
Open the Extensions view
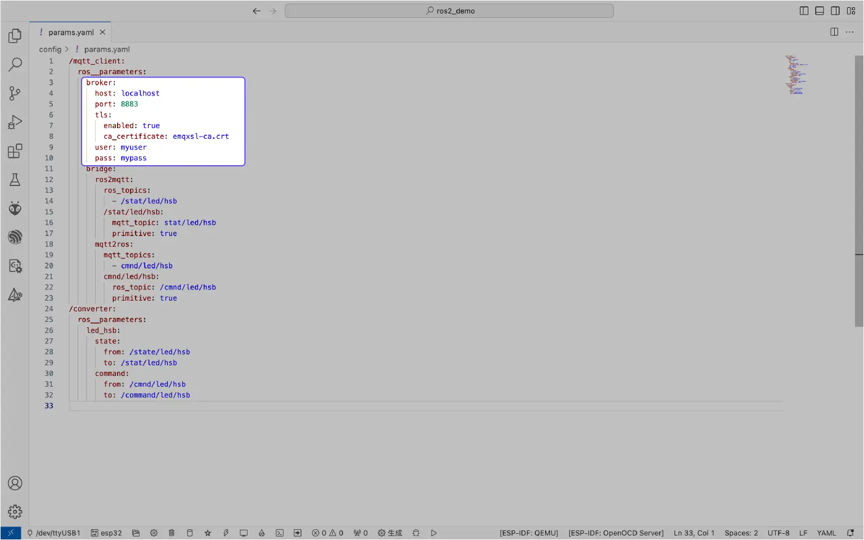15,151
